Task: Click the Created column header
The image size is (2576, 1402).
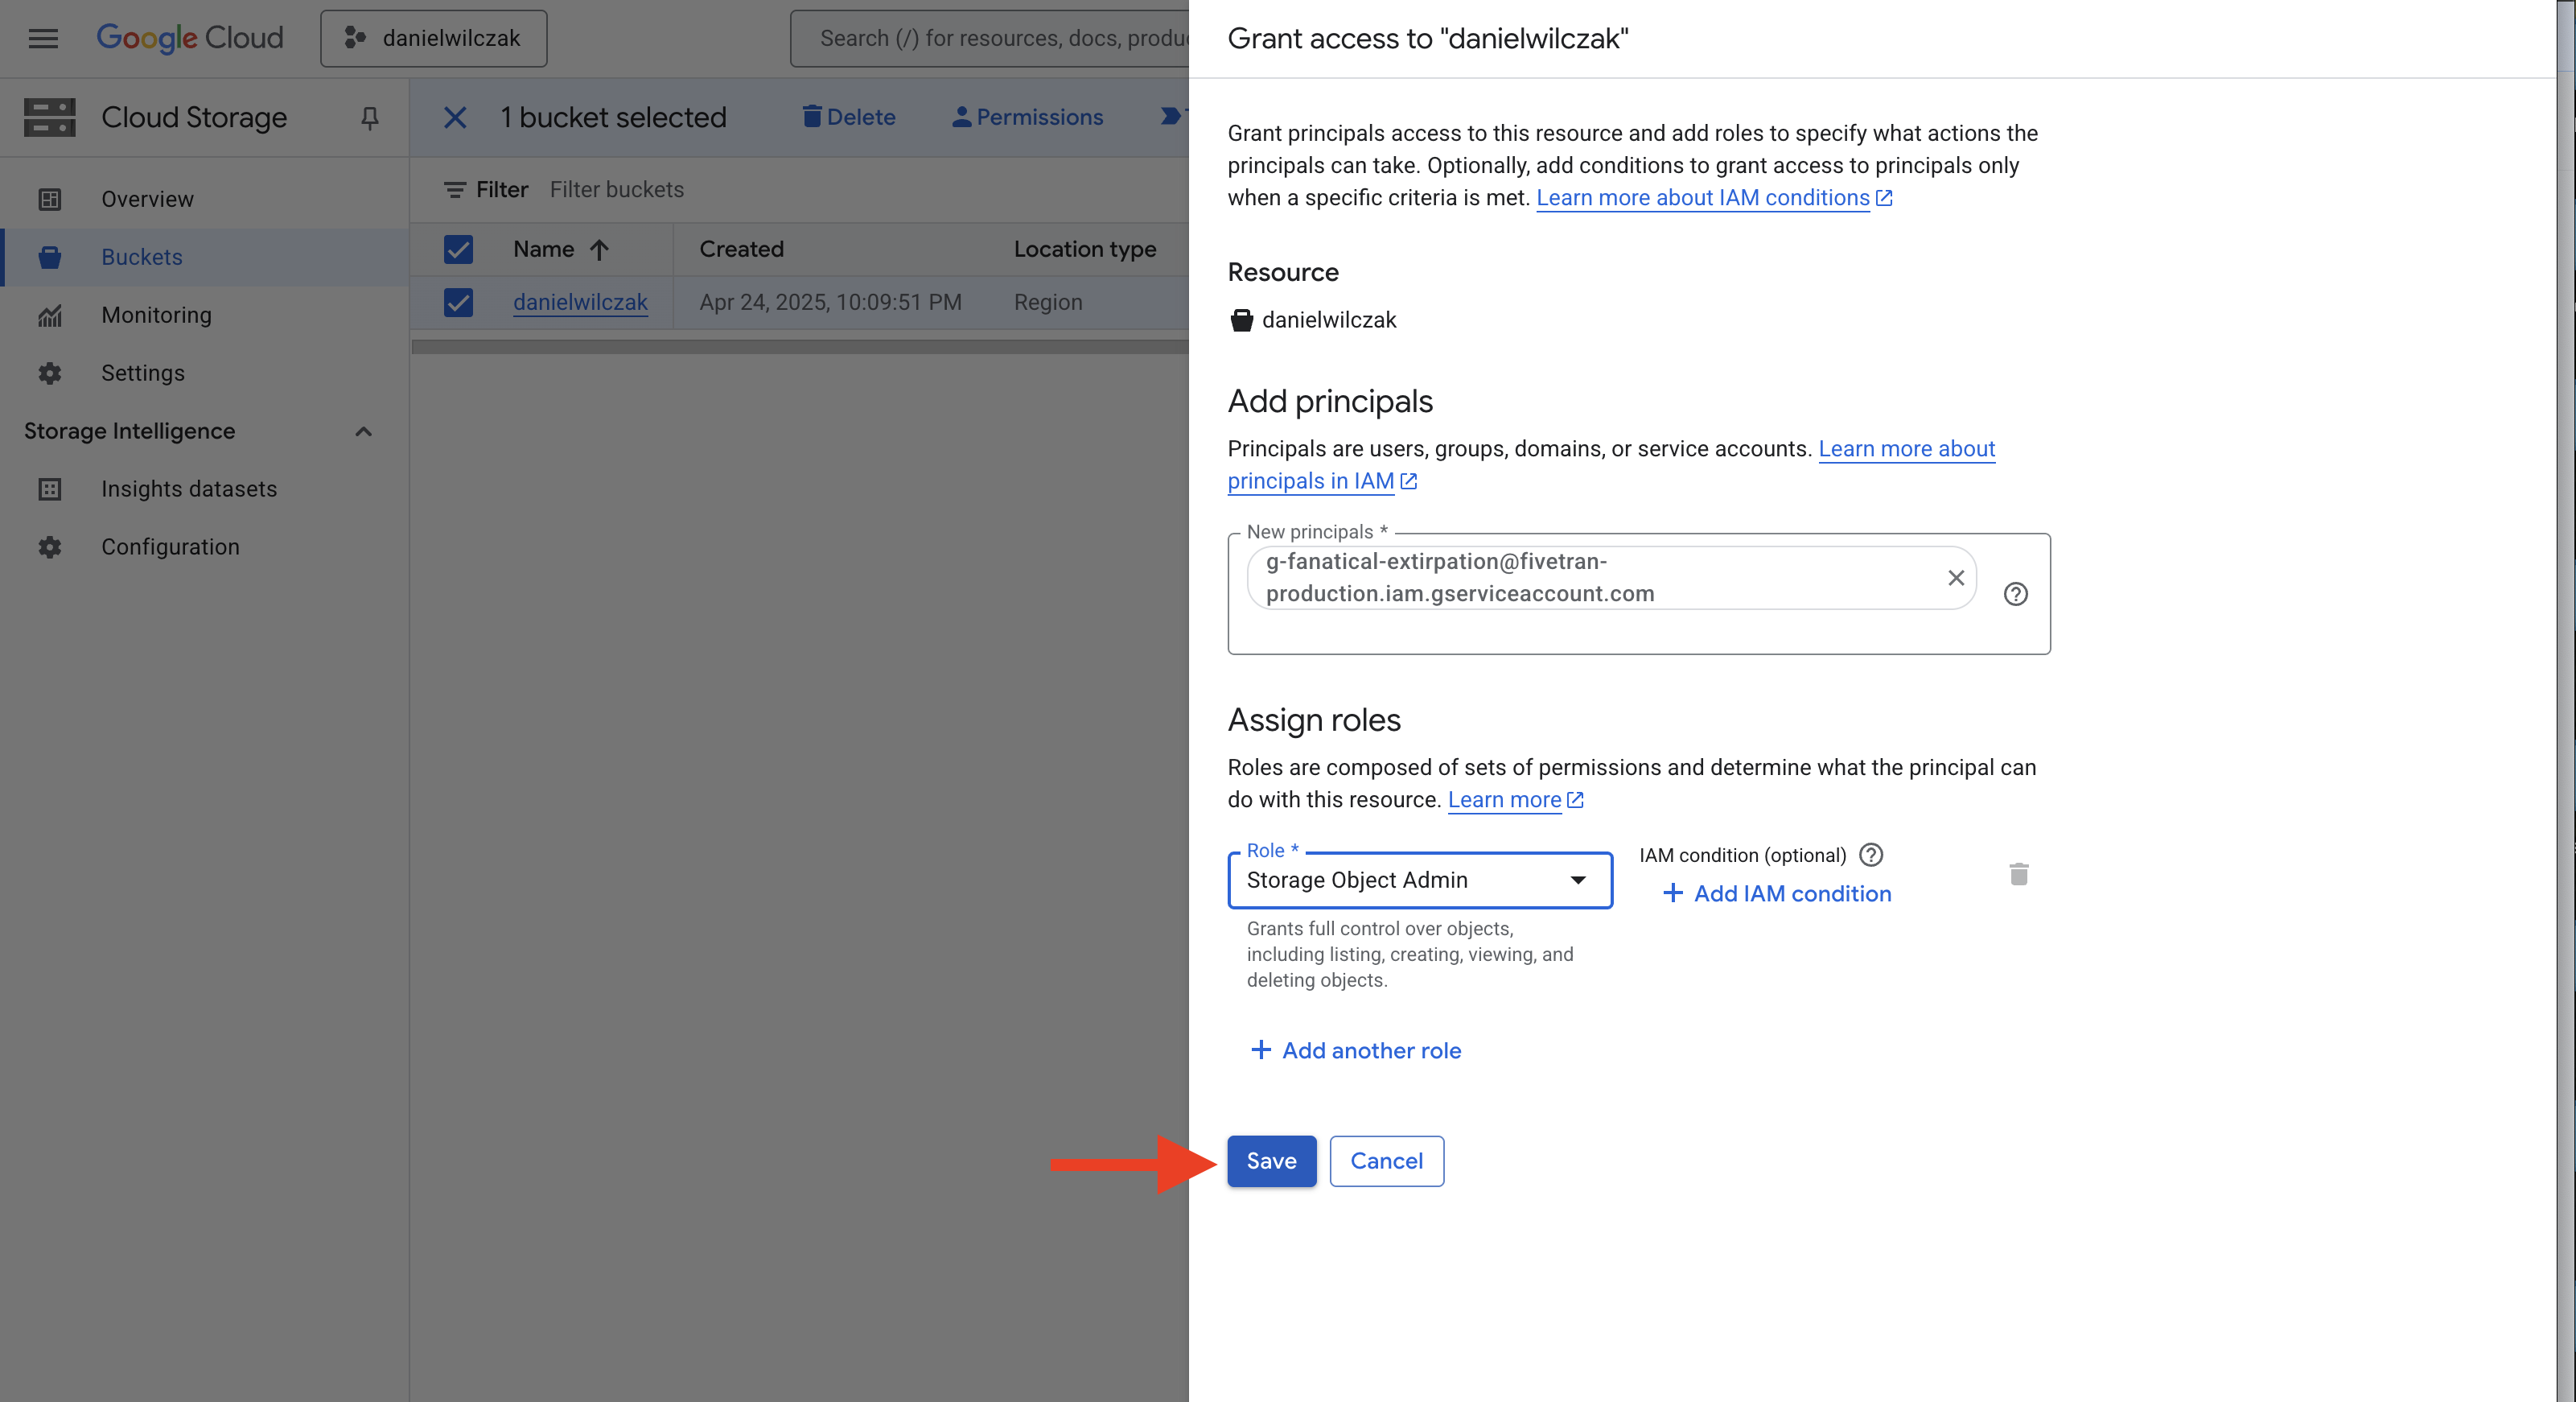Action: 742,249
